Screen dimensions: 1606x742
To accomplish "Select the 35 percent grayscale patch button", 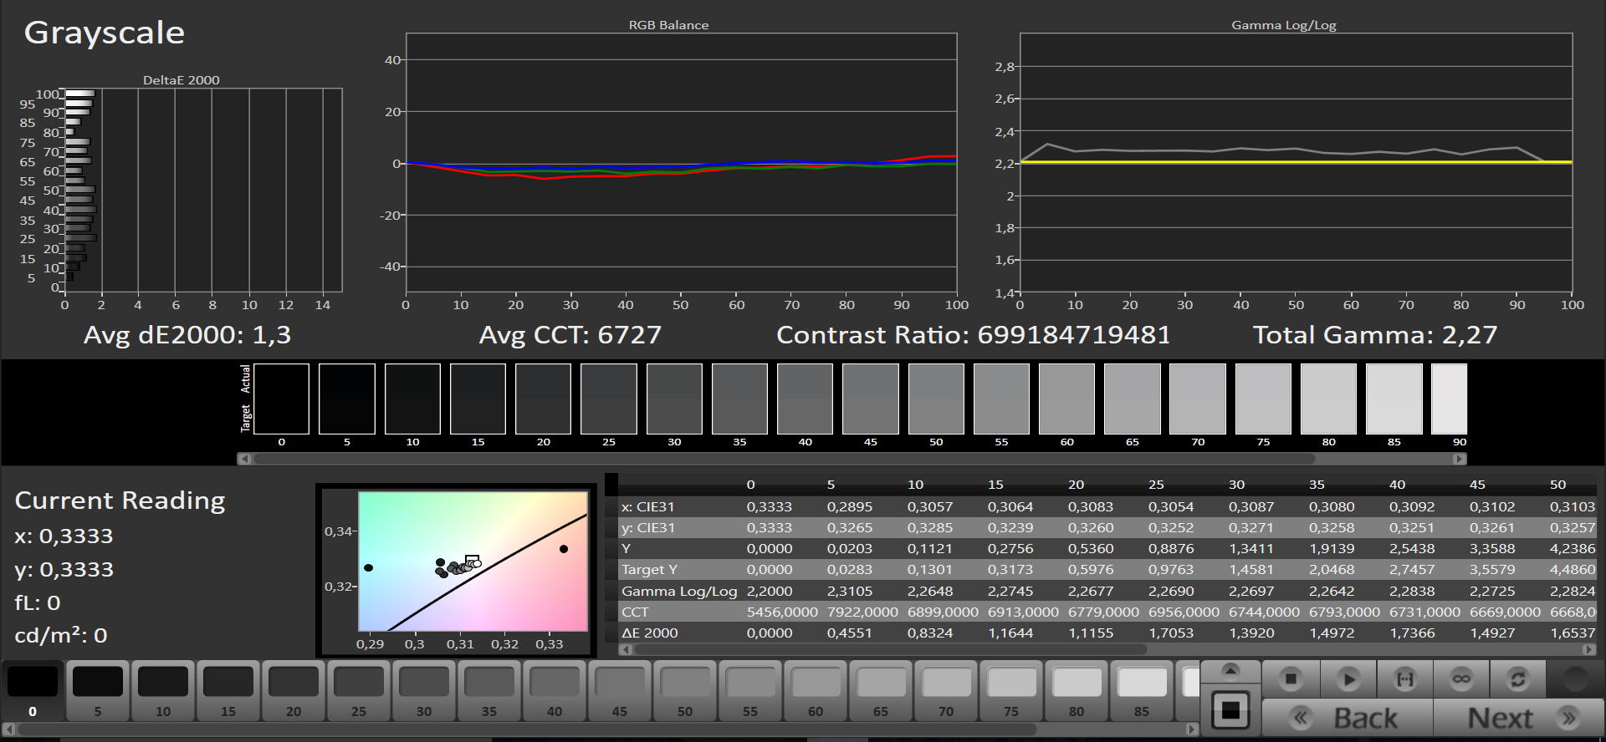I will click(x=489, y=690).
